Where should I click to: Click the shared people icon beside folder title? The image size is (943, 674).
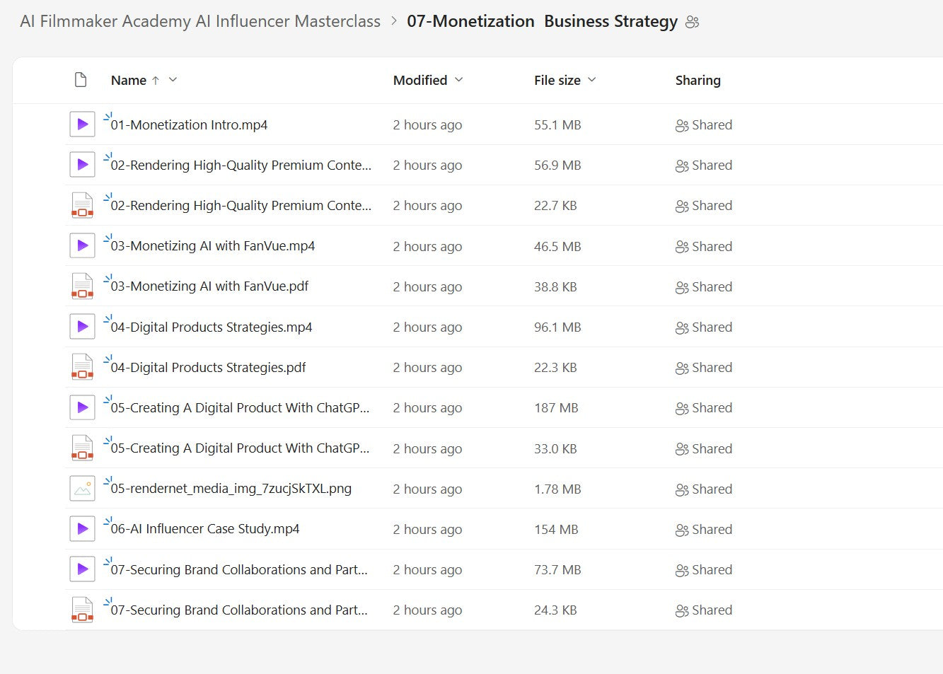pos(693,22)
